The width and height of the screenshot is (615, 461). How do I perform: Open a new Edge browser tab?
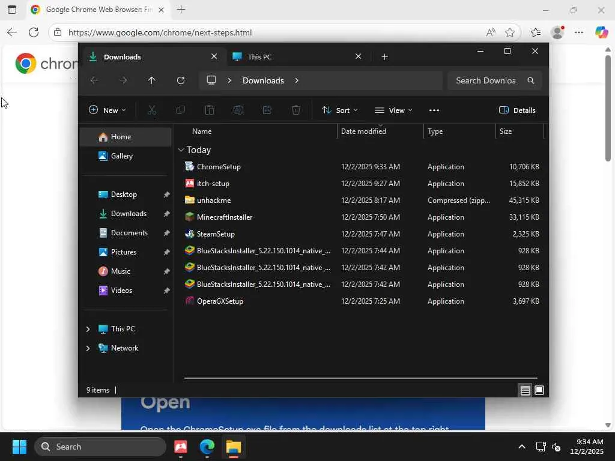[181, 10]
